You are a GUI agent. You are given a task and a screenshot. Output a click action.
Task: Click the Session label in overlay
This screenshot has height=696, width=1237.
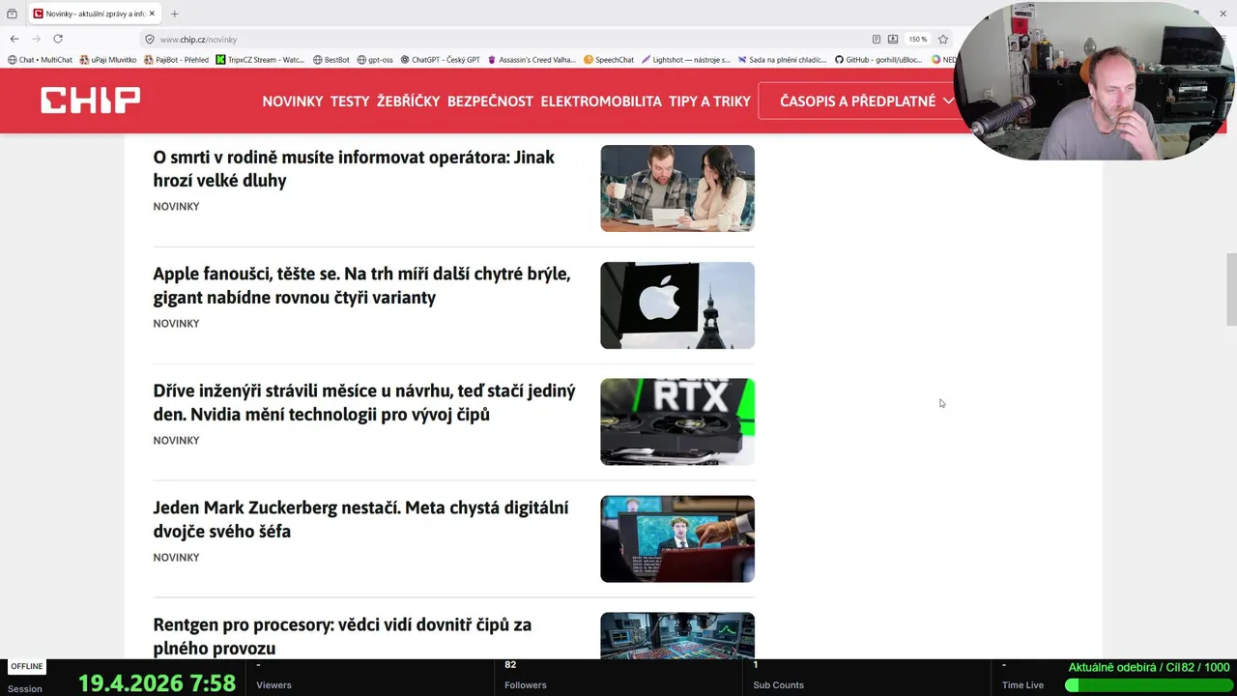tap(24, 689)
